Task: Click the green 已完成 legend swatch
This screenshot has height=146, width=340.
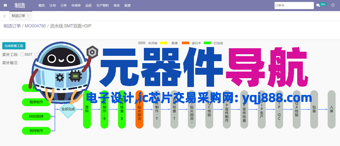Action: click(207, 43)
